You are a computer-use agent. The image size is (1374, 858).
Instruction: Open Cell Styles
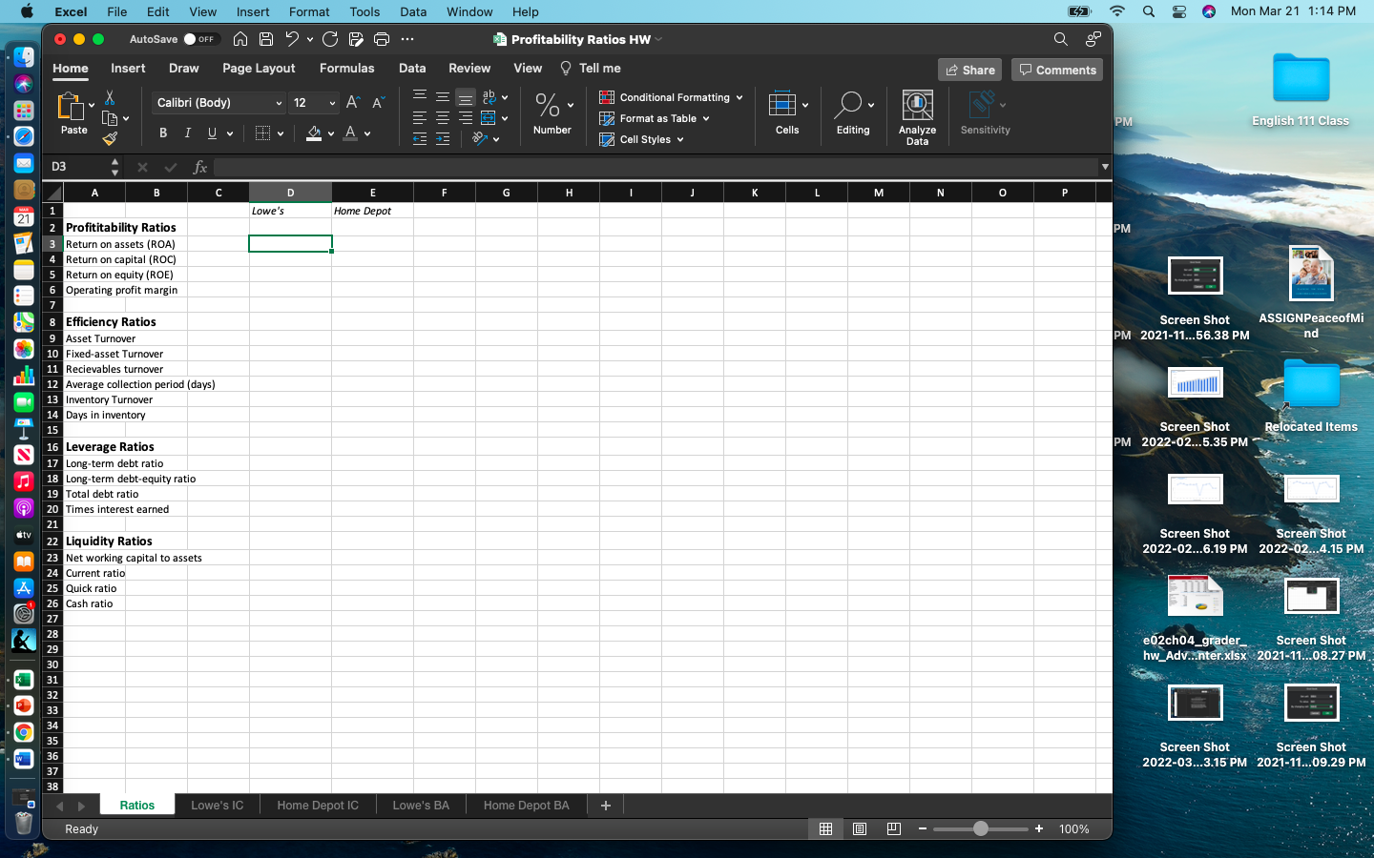point(641,138)
